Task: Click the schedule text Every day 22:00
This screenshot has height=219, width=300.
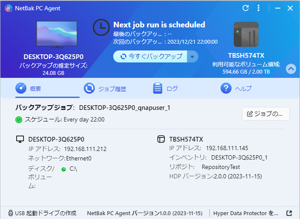Action: tap(84, 120)
